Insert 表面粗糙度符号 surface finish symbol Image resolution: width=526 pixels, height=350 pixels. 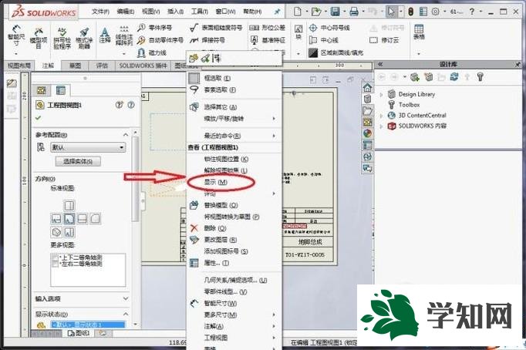coord(216,28)
